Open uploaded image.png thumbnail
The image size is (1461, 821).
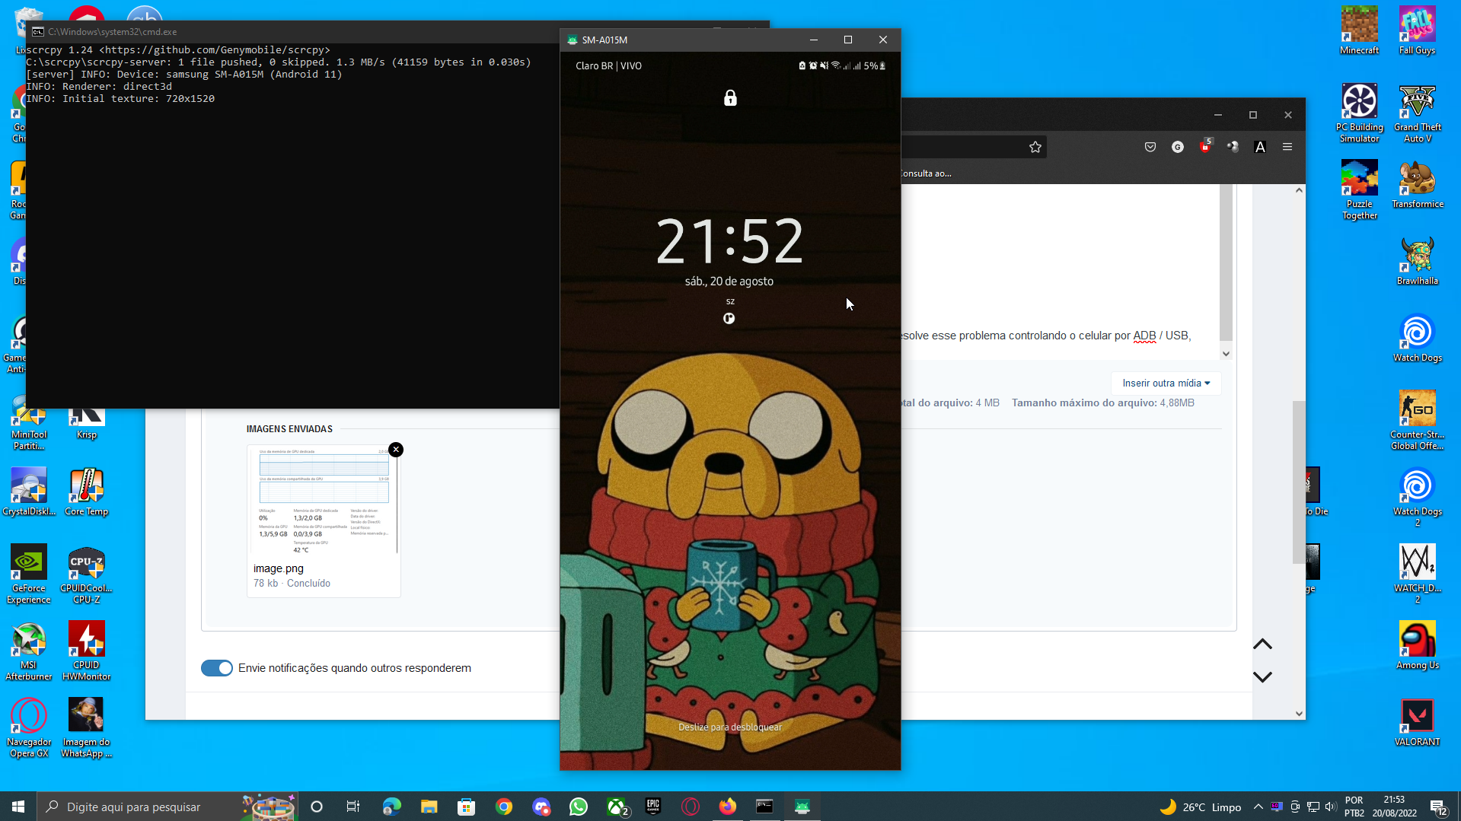[324, 501]
